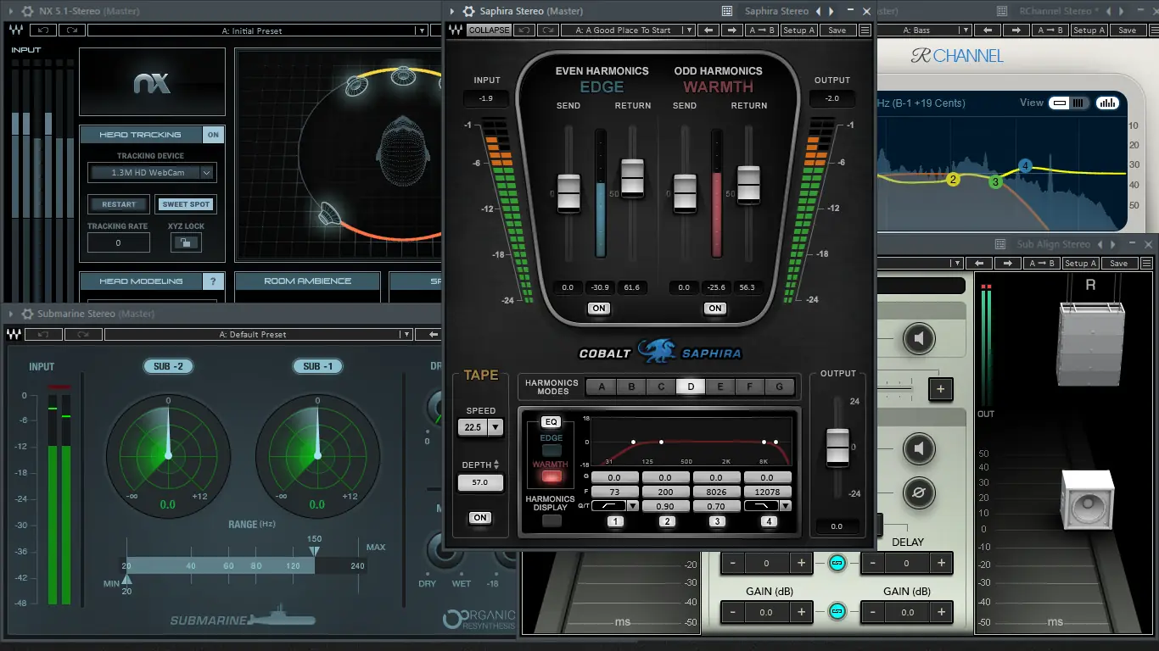This screenshot has width=1159, height=651.
Task: Switch to Harmonics Mode G
Action: [780, 386]
